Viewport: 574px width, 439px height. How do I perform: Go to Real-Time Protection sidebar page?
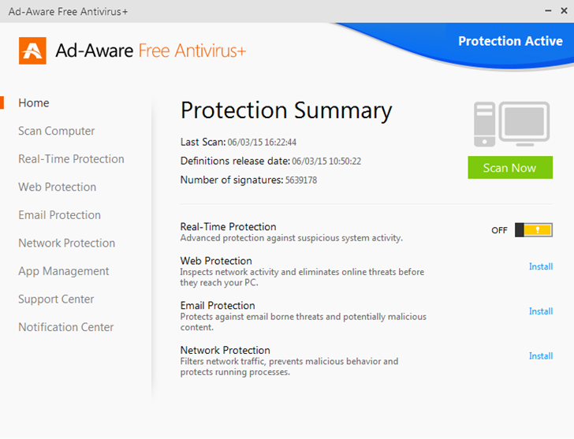click(x=71, y=159)
